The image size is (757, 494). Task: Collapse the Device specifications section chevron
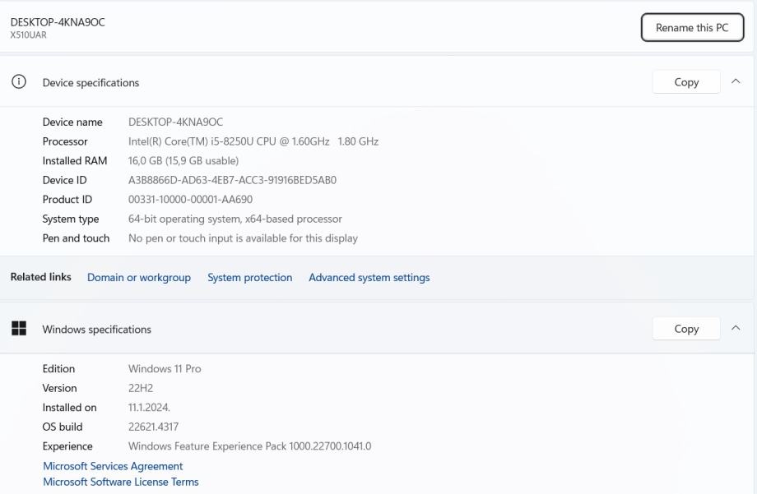tap(736, 82)
